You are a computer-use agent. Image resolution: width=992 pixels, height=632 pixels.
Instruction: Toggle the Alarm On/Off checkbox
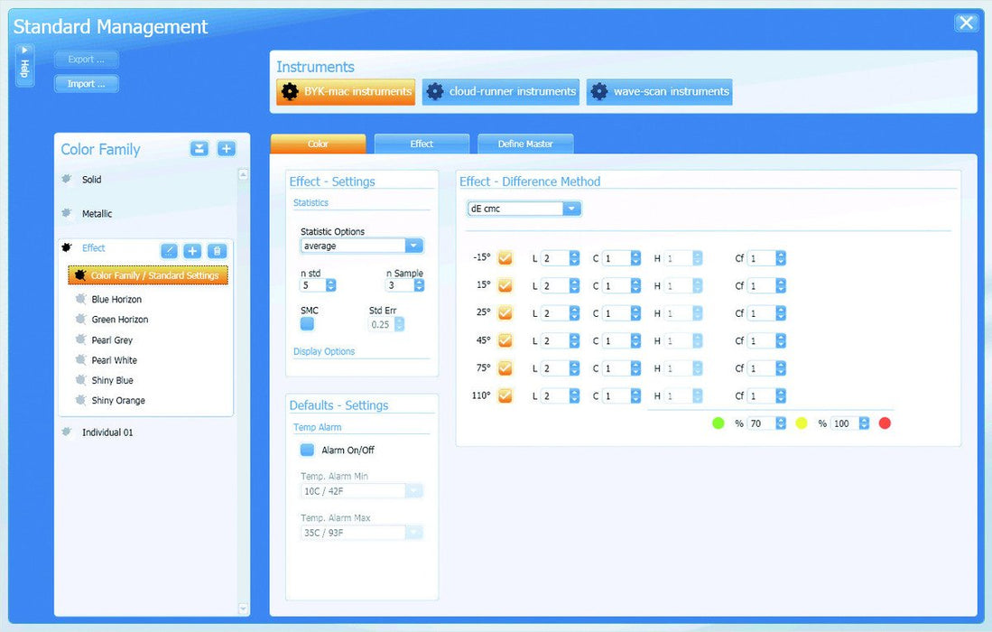[x=308, y=450]
